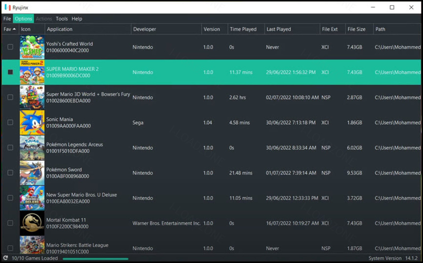Open the Options menu

24,19
